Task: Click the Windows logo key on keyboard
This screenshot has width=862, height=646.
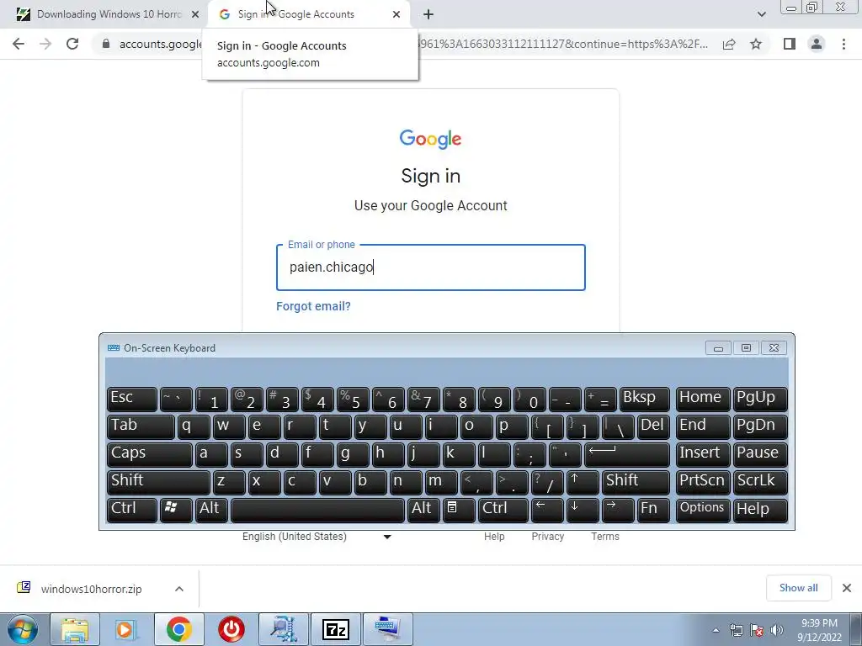Action: click(x=176, y=510)
